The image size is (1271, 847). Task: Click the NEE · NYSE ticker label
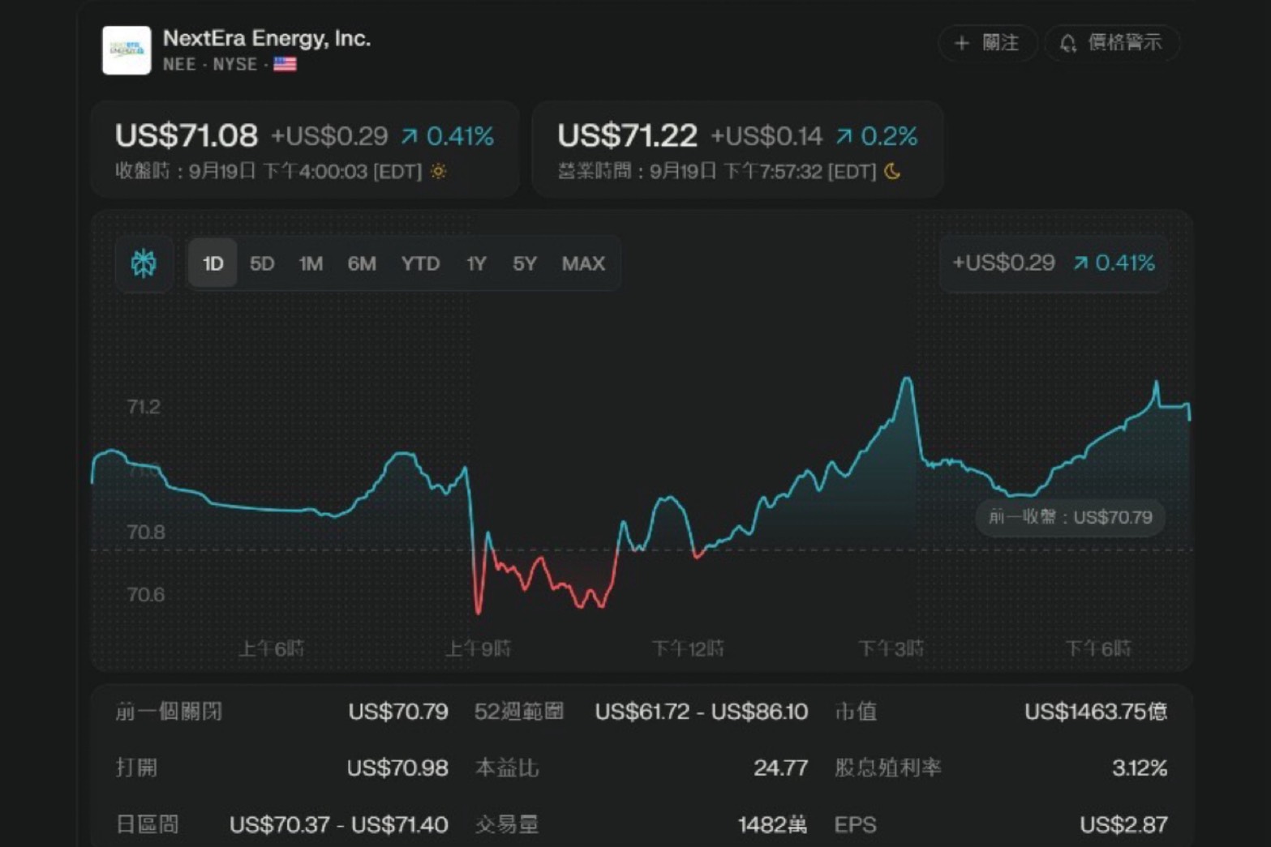coord(210,64)
